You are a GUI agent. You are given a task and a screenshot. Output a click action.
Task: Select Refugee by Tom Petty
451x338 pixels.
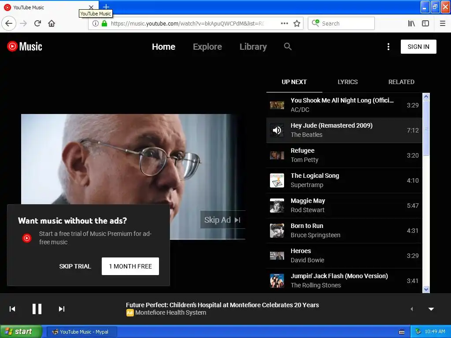pyautogui.click(x=344, y=155)
